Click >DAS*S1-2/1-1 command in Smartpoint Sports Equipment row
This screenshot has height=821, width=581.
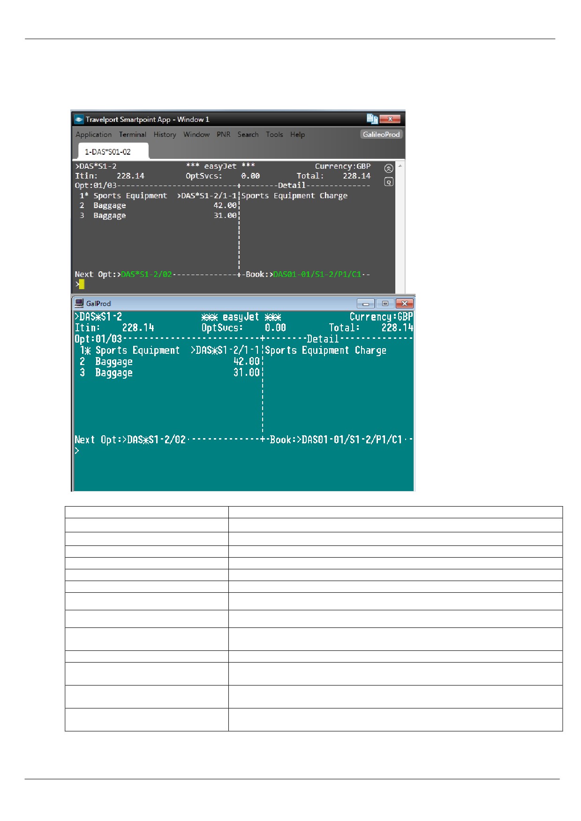(x=207, y=196)
